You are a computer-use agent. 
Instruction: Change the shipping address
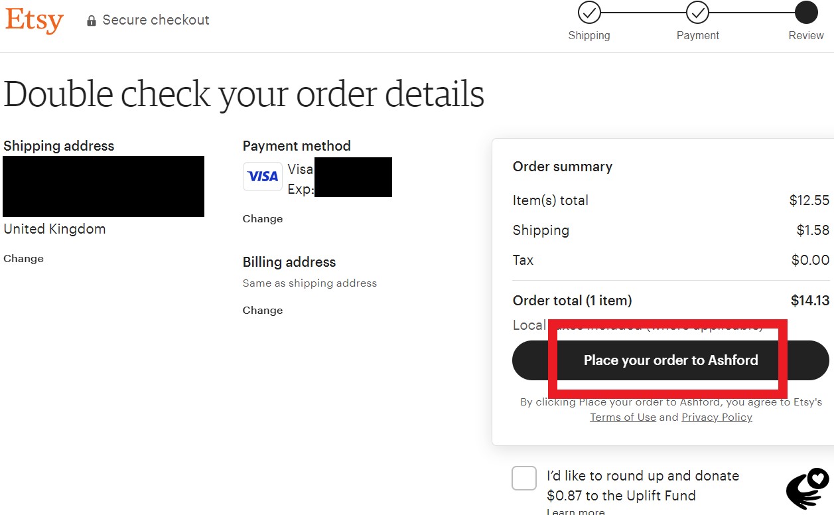point(23,258)
